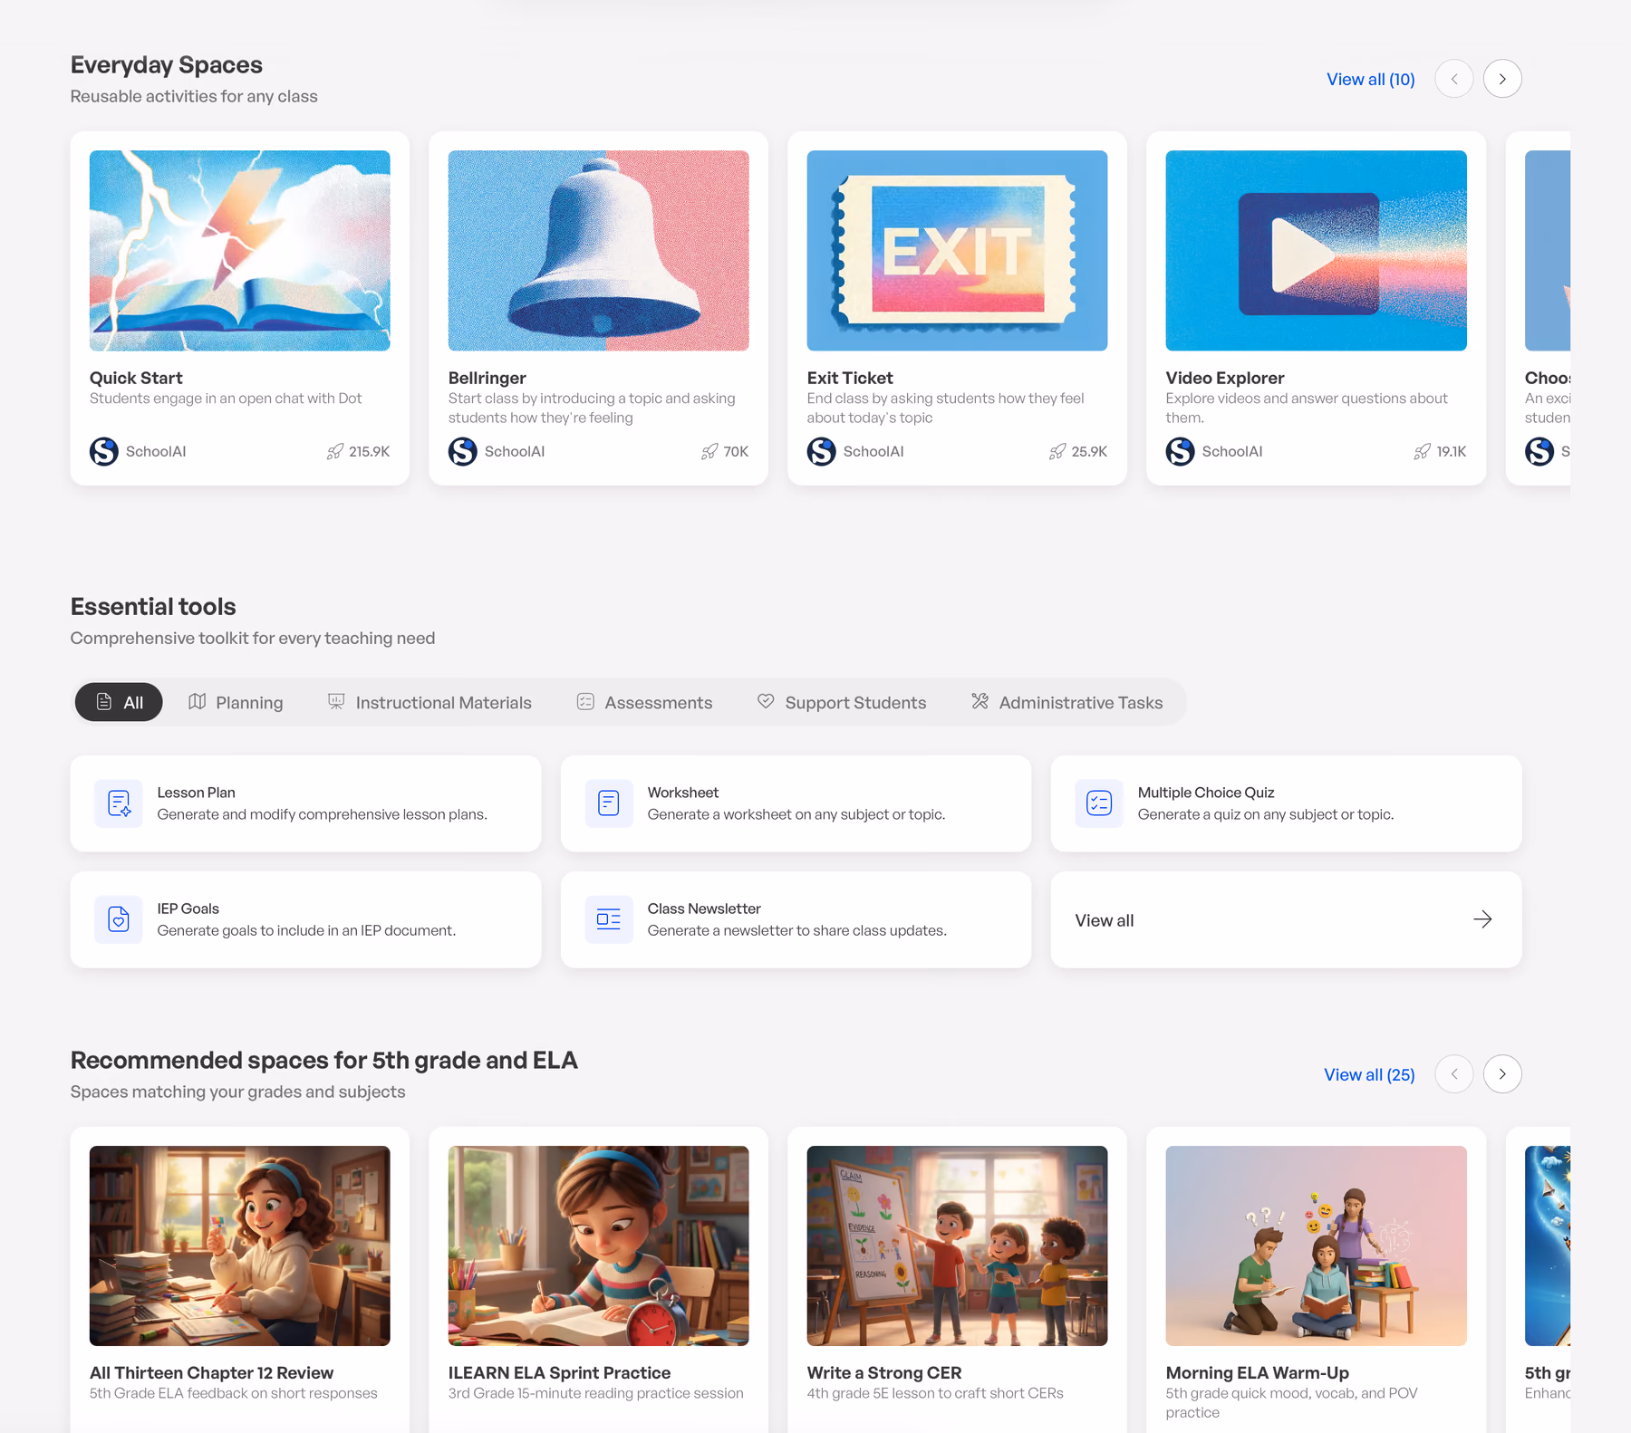This screenshot has width=1631, height=1433.
Task: Open the Support Students tab
Action: pos(842,702)
